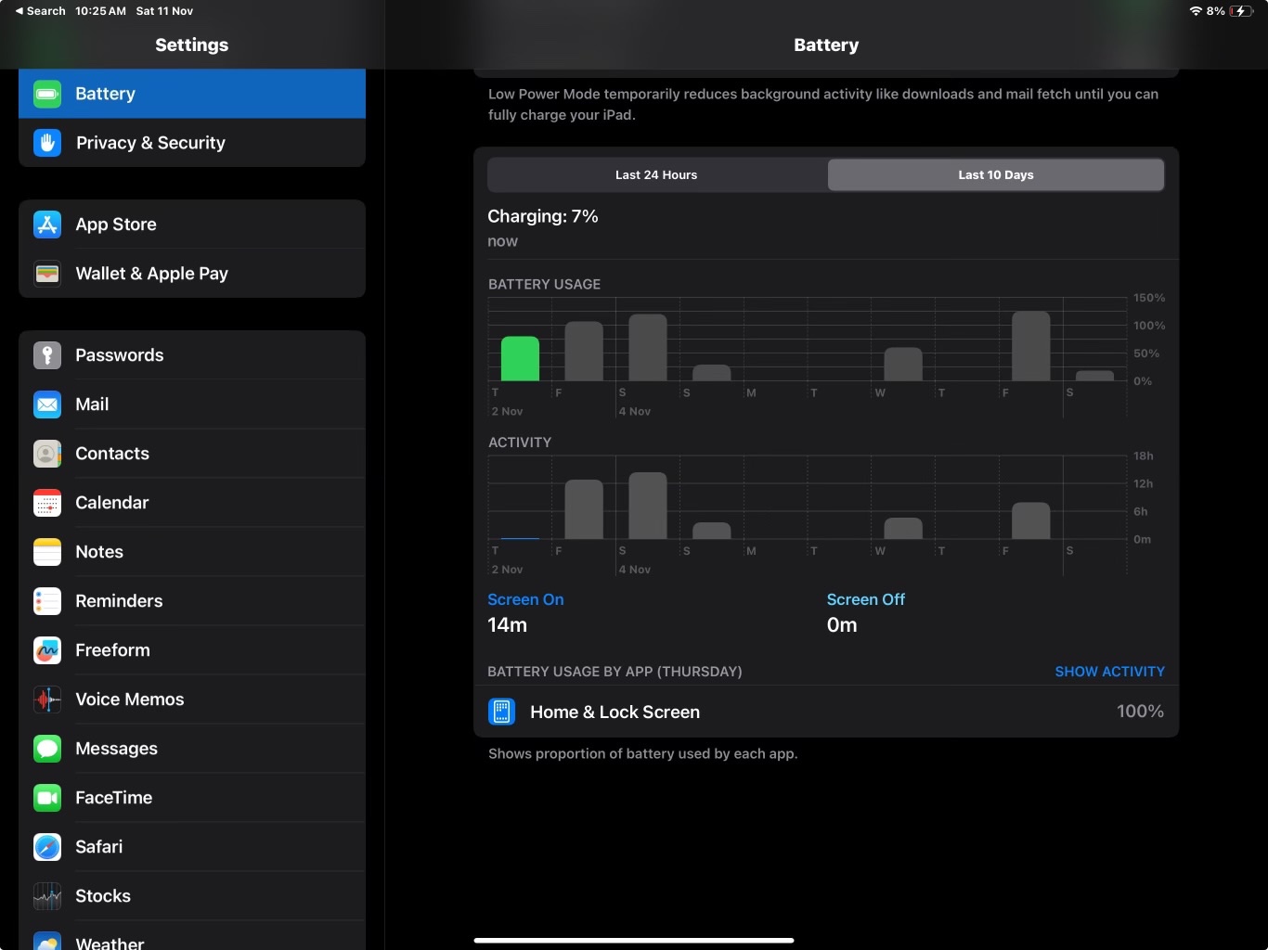This screenshot has width=1268, height=950.
Task: Select the green Thursday battery usage bar
Action: (520, 358)
